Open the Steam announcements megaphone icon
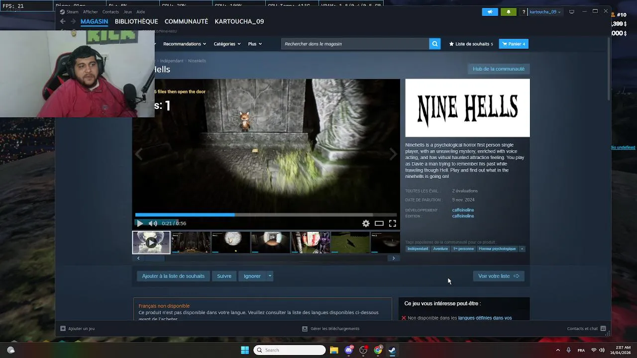The width and height of the screenshot is (637, 358). [490, 12]
